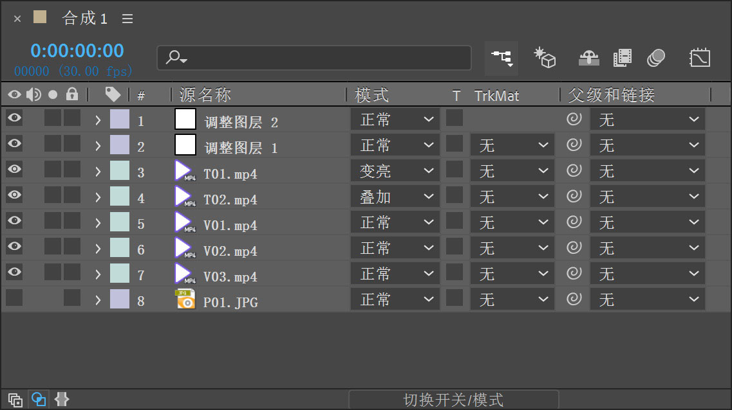Click the video eye column header icon
Viewport: 732px width, 410px height.
coord(14,94)
